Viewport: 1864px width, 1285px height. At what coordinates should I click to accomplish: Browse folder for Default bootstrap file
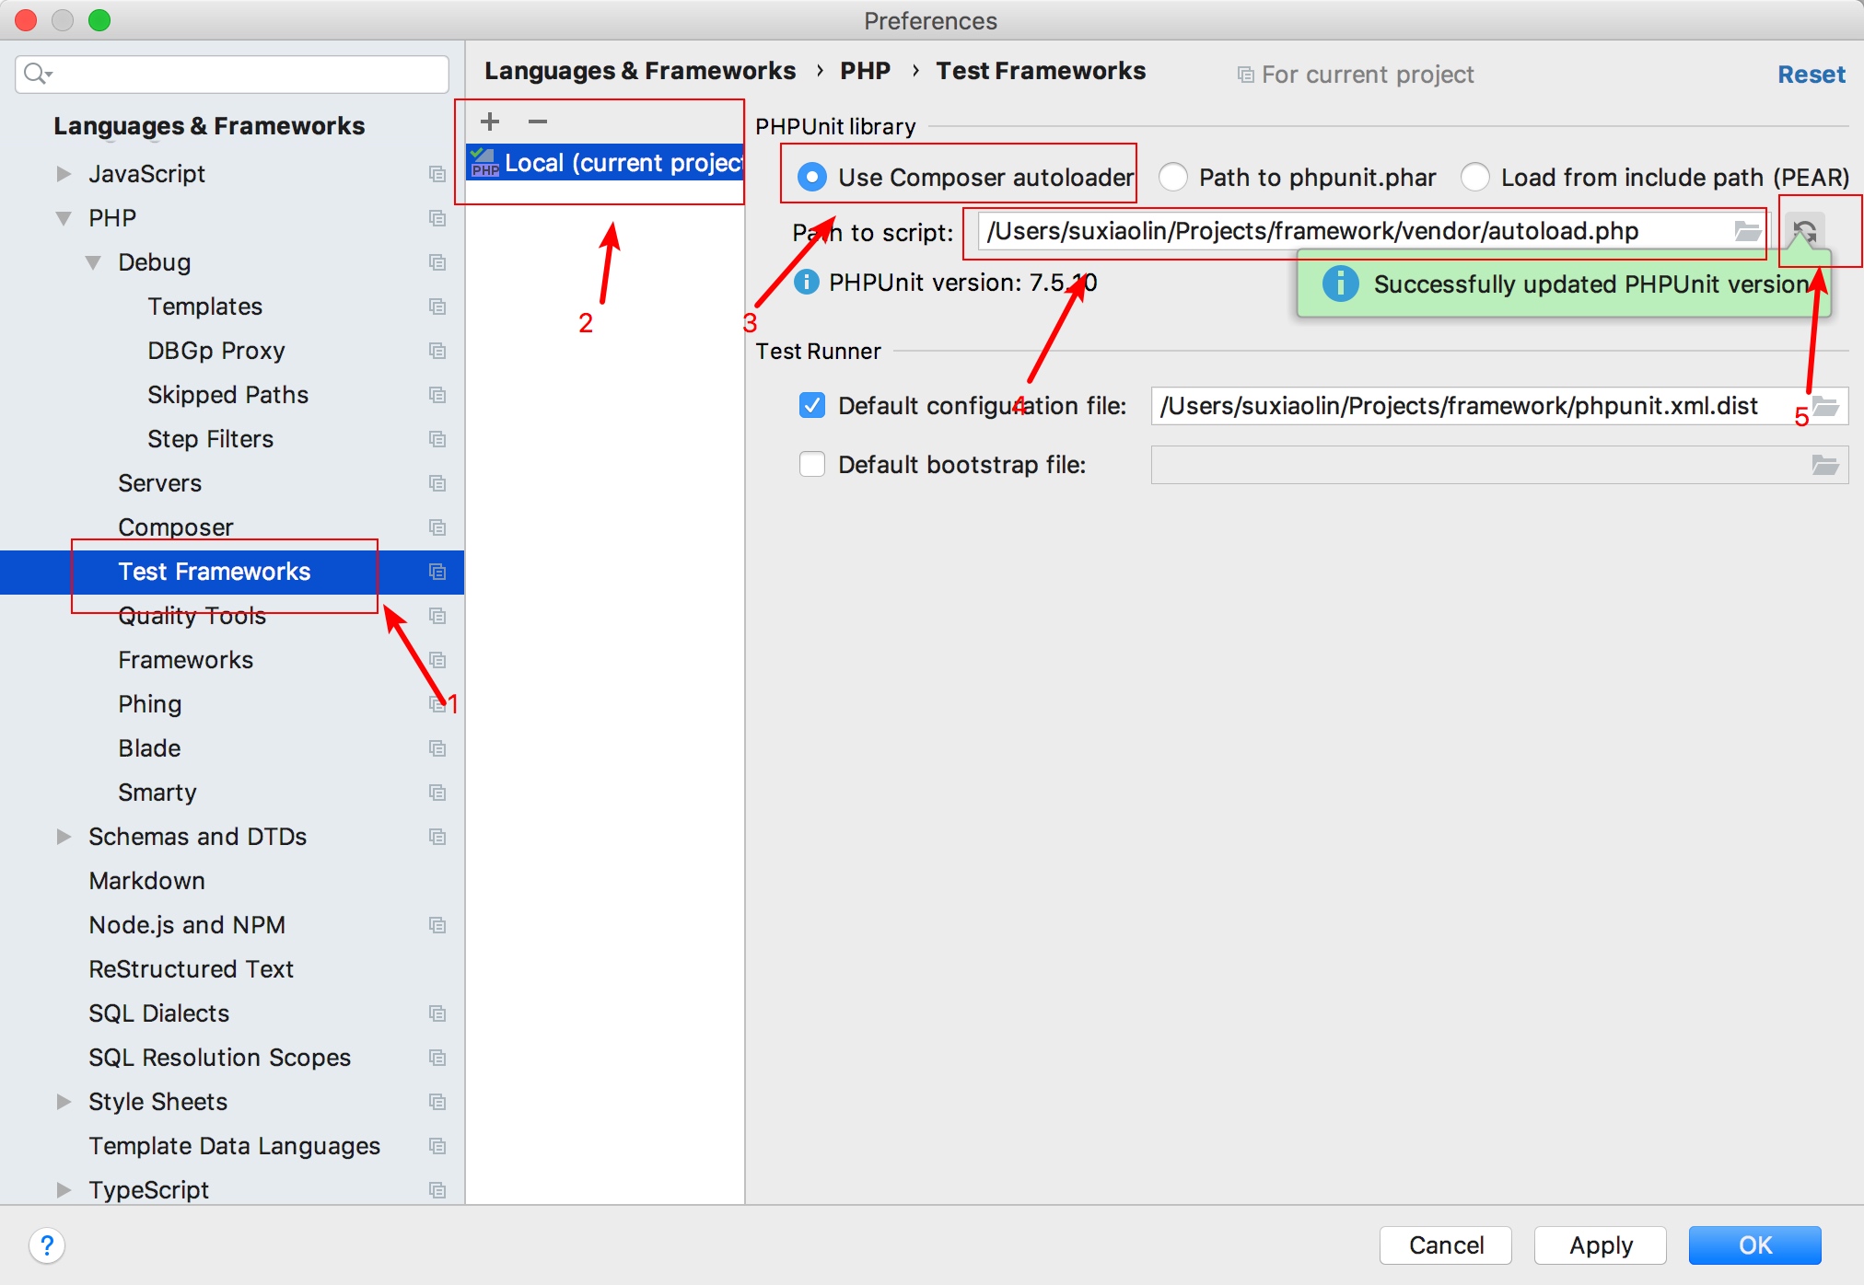coord(1826,465)
